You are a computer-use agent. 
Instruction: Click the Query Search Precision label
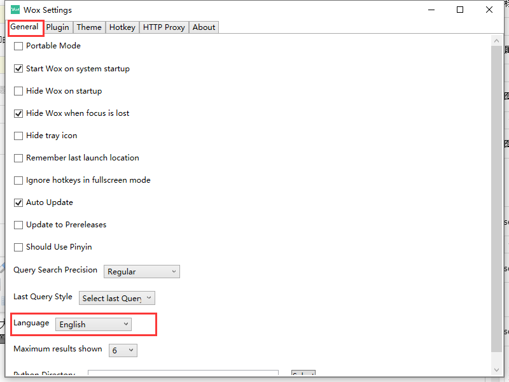(x=55, y=270)
